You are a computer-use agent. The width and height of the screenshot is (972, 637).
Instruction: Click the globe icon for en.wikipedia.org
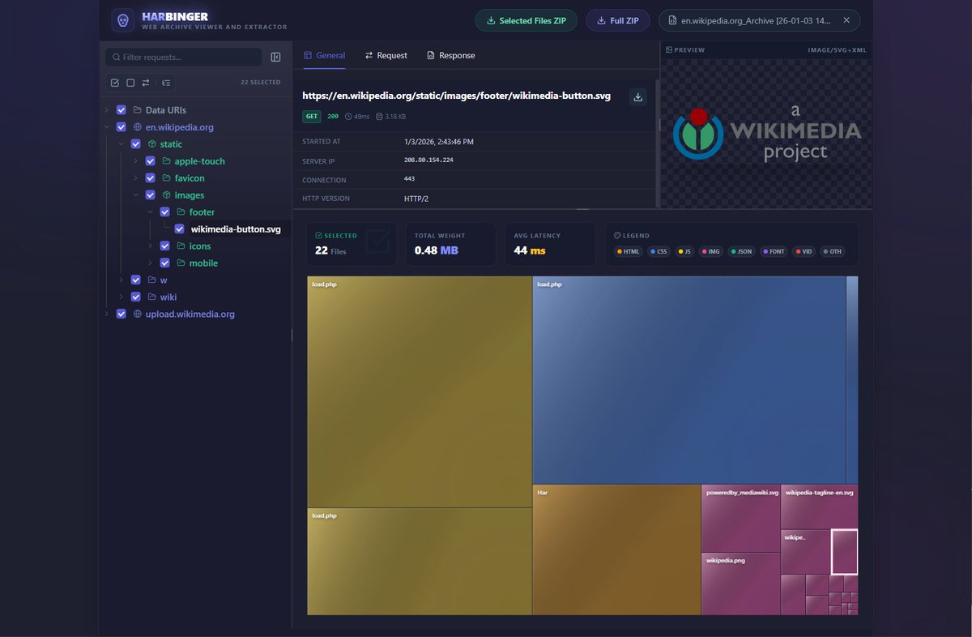coord(138,127)
